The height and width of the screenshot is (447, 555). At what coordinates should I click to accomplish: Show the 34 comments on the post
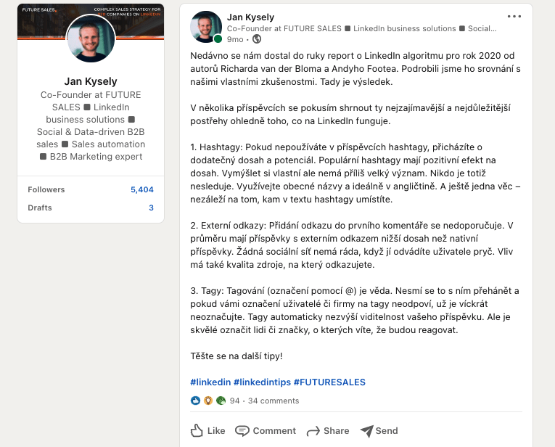pyautogui.click(x=274, y=401)
